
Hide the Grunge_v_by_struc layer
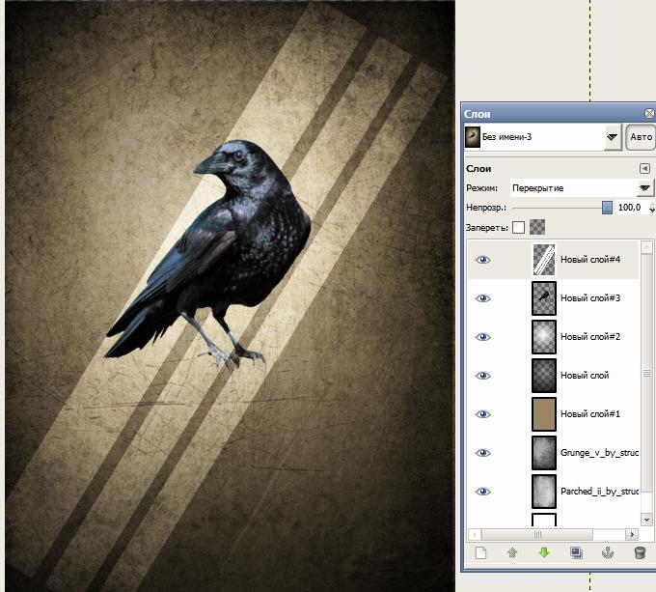pos(482,453)
